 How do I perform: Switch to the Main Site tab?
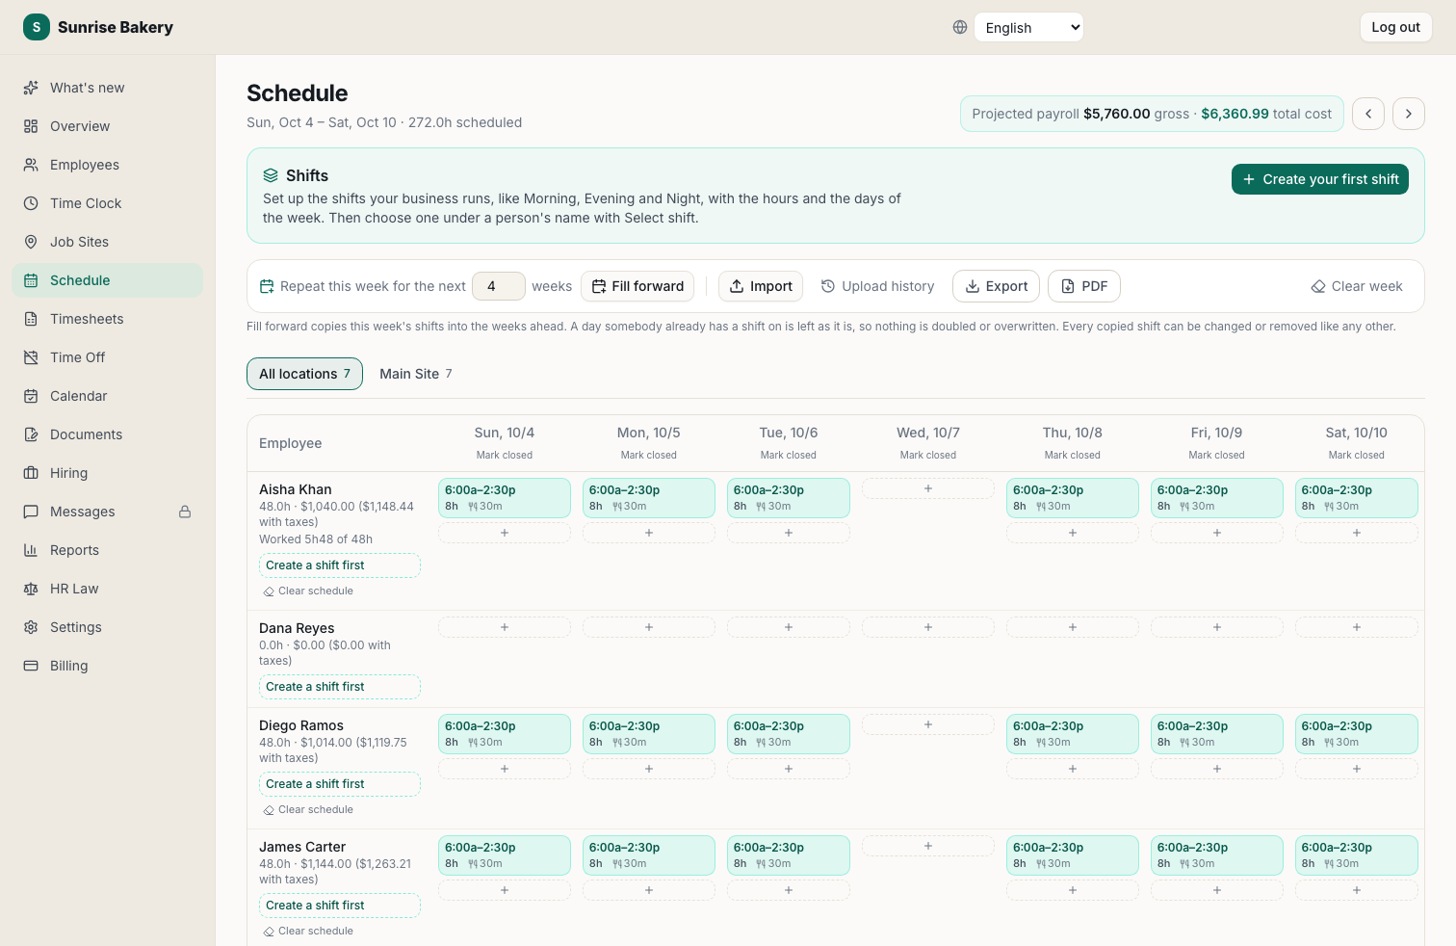pos(416,374)
